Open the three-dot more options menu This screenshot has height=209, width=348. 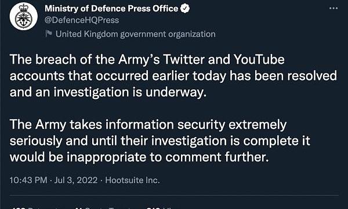(x=333, y=8)
